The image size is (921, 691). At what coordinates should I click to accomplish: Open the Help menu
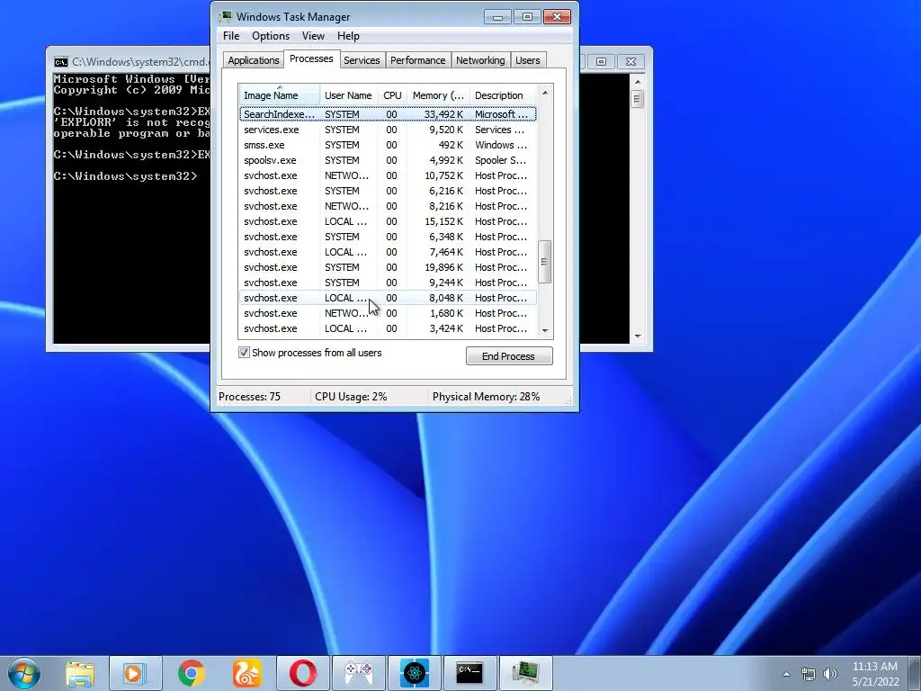(x=348, y=36)
